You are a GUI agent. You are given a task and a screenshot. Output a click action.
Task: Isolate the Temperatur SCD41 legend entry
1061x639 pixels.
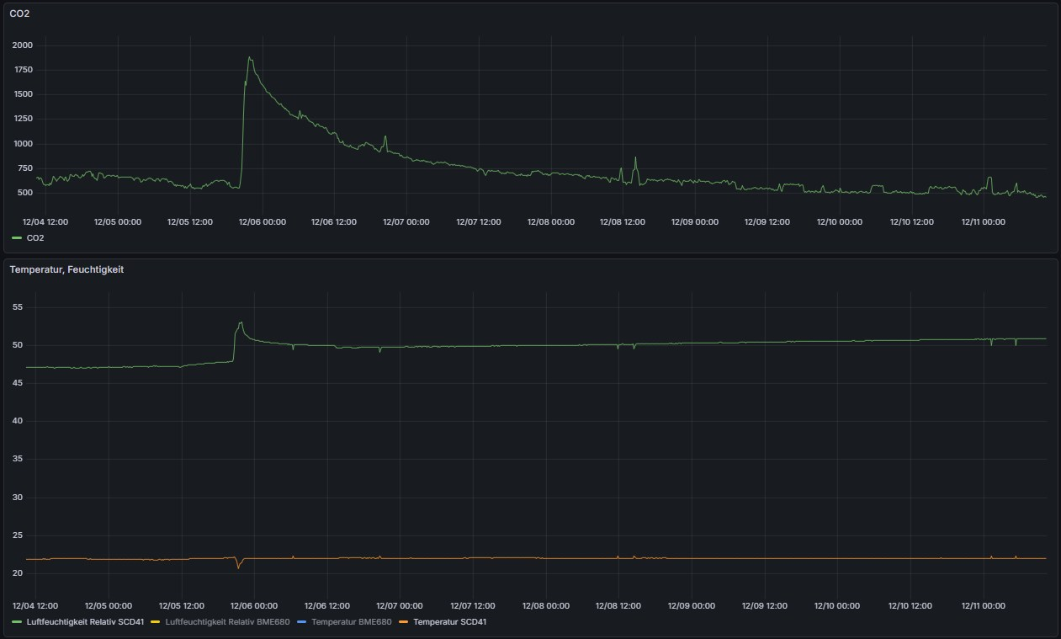tap(449, 622)
